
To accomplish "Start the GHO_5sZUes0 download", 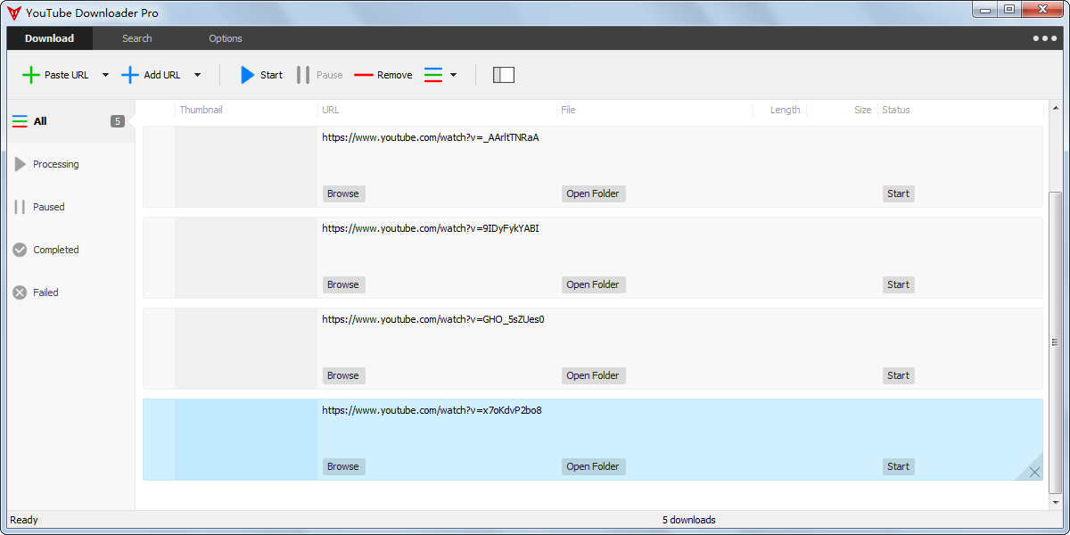I will (899, 375).
